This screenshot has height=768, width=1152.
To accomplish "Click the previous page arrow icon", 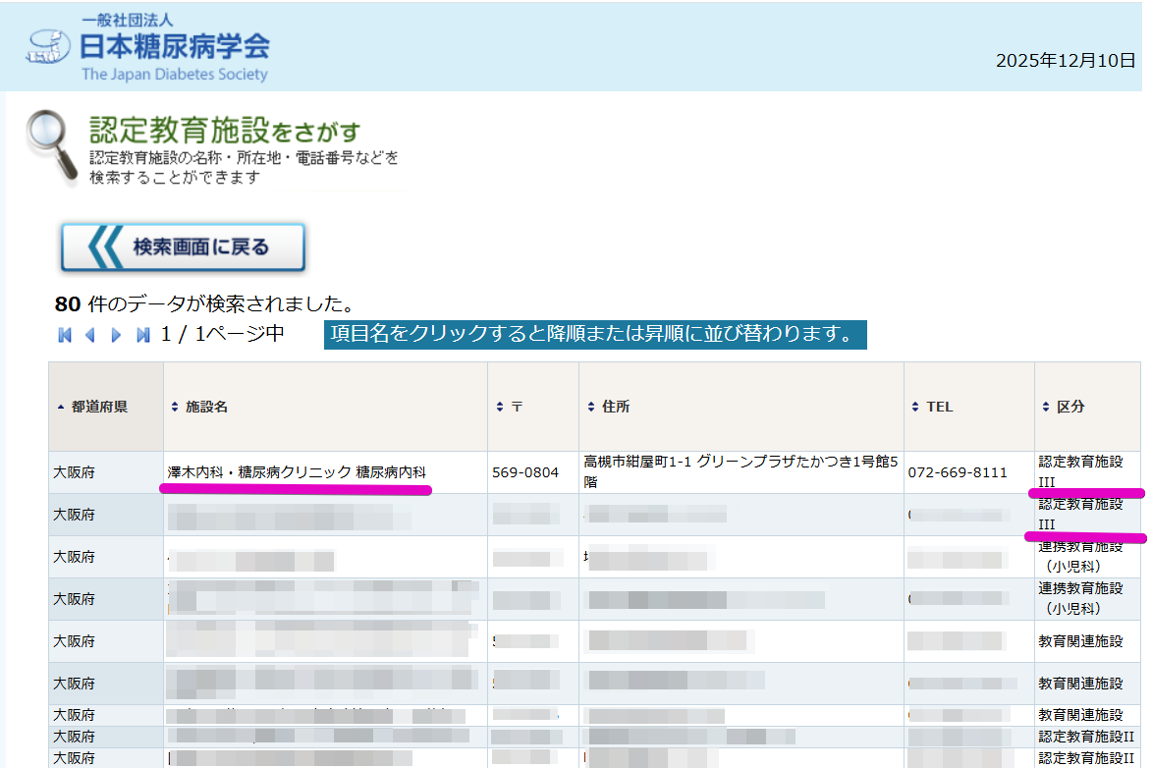I will [x=90, y=335].
